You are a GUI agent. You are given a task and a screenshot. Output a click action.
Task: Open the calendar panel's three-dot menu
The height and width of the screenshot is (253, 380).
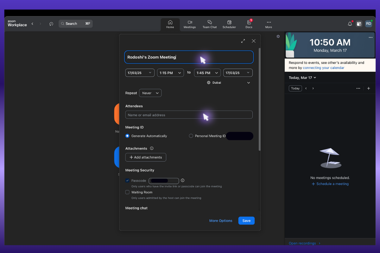pyautogui.click(x=358, y=89)
